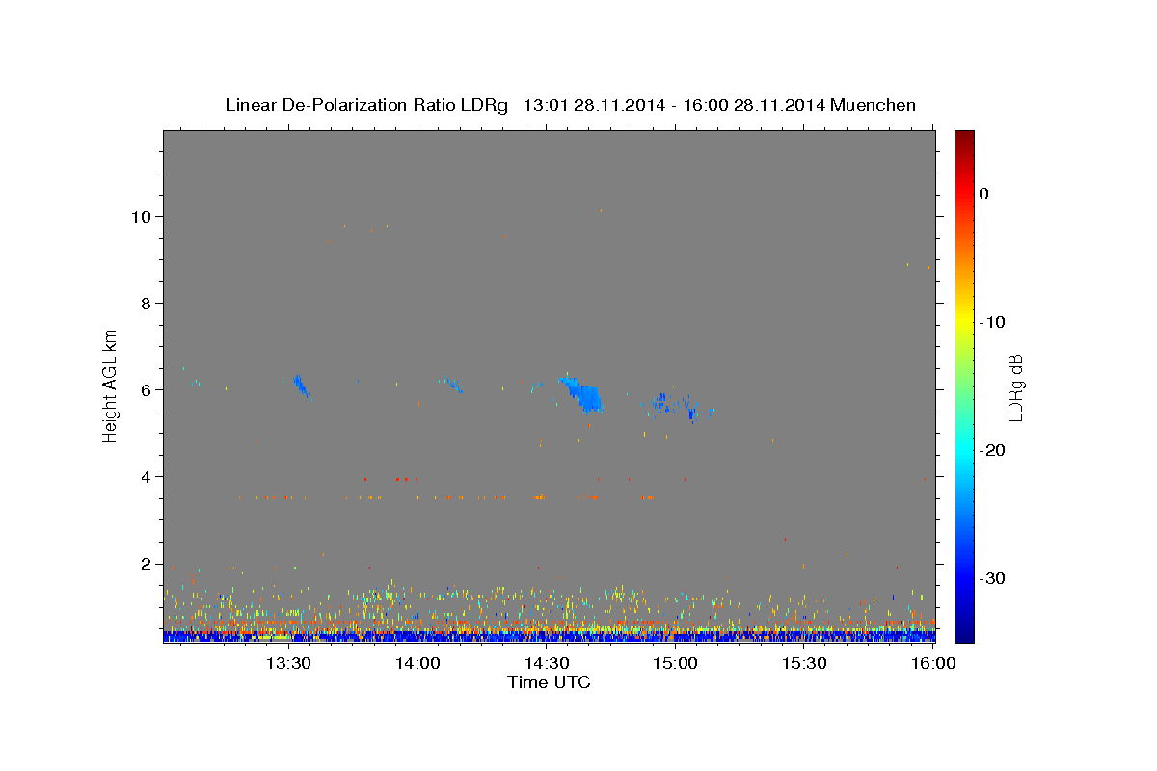This screenshot has height=771, width=1157.
Task: Click the blue near-ground layer at plot bottom
Action: point(550,636)
